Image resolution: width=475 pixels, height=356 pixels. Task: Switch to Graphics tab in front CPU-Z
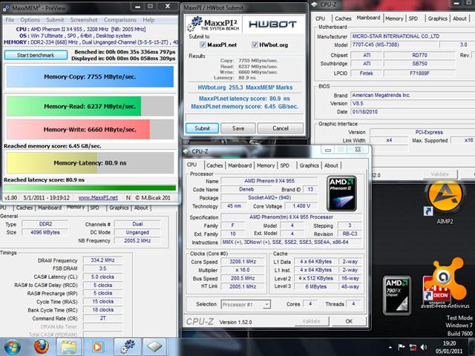(309, 165)
